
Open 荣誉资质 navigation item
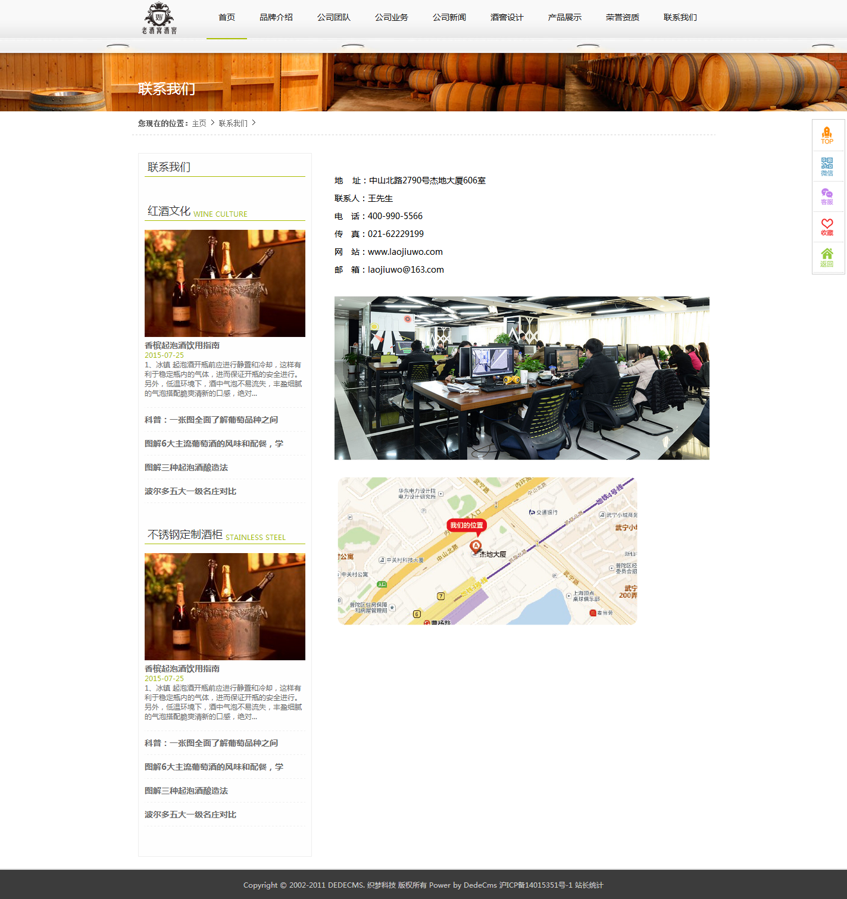[622, 17]
